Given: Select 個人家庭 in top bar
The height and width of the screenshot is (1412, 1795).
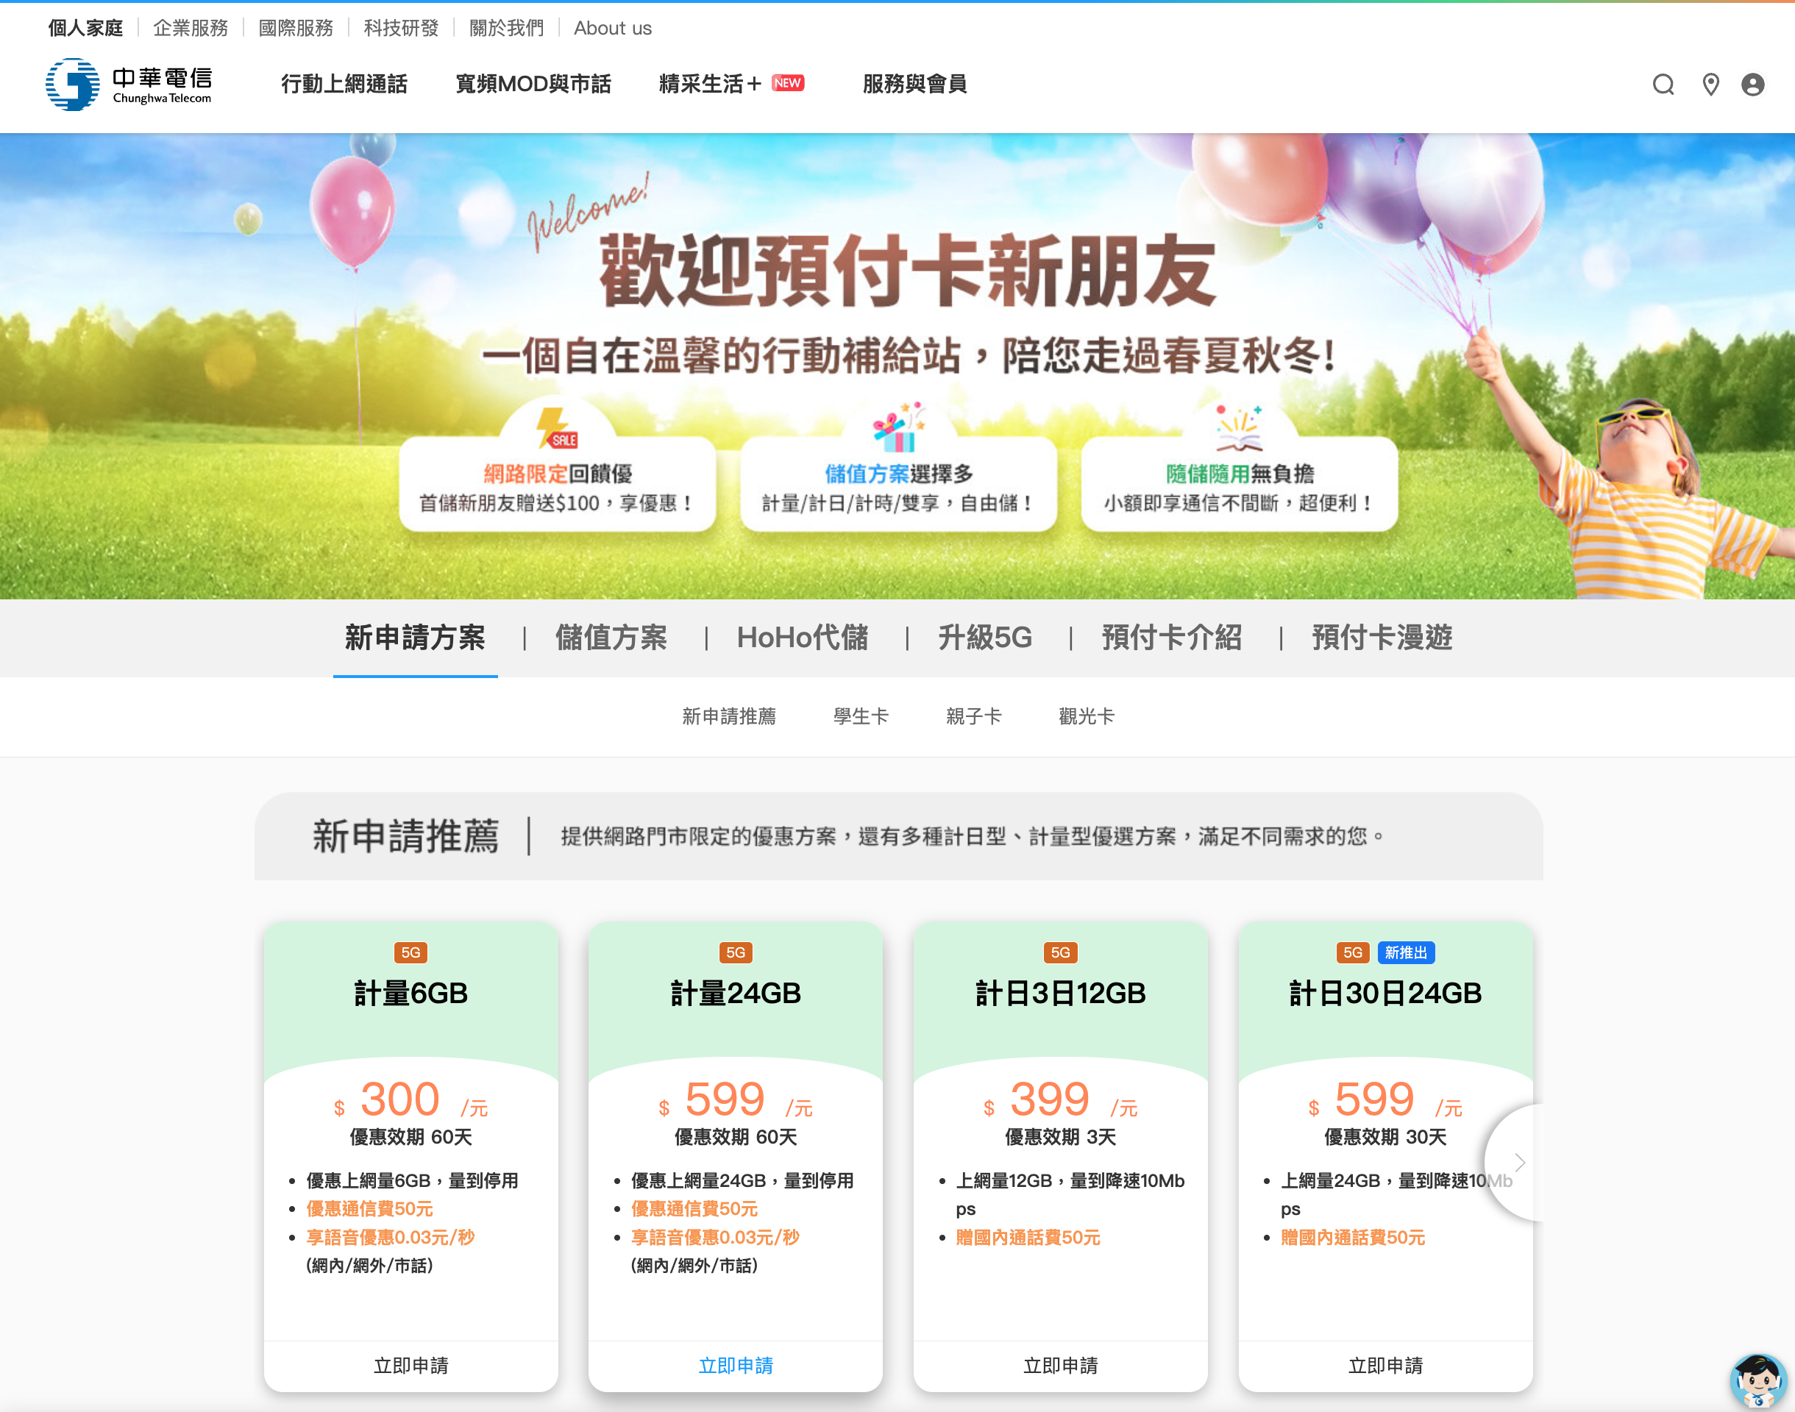Looking at the screenshot, I should click(85, 28).
